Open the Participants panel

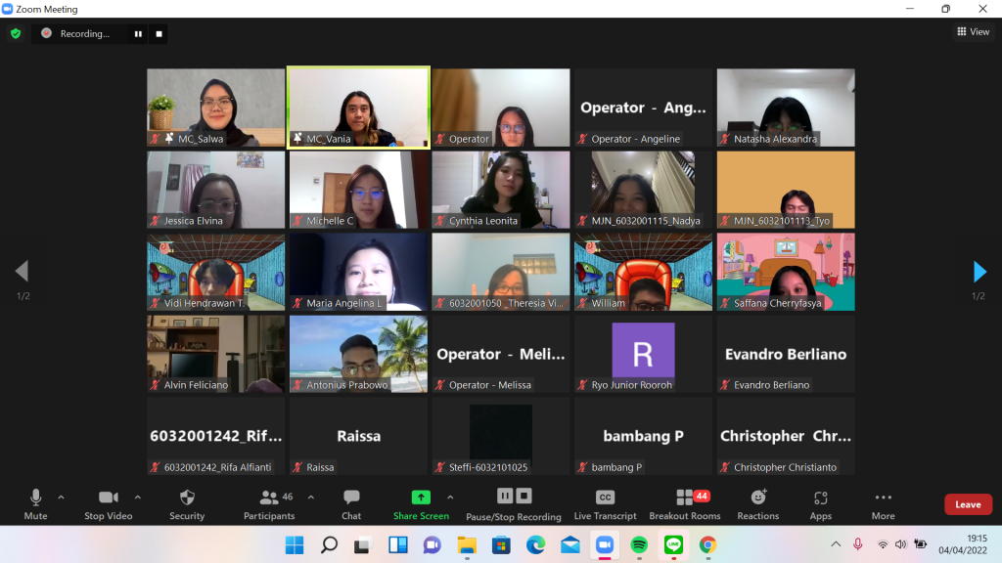[268, 498]
